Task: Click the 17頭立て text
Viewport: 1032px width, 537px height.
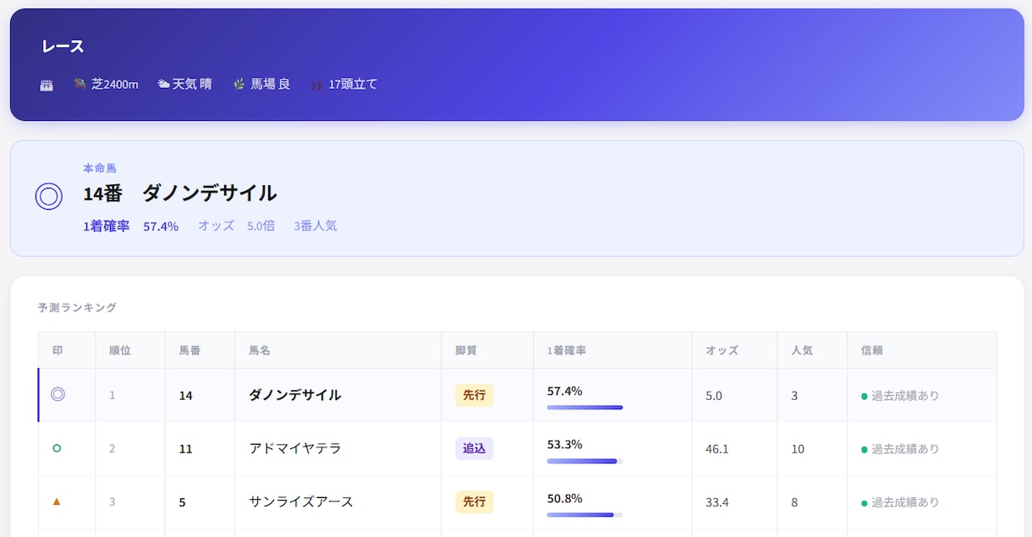Action: pos(353,85)
